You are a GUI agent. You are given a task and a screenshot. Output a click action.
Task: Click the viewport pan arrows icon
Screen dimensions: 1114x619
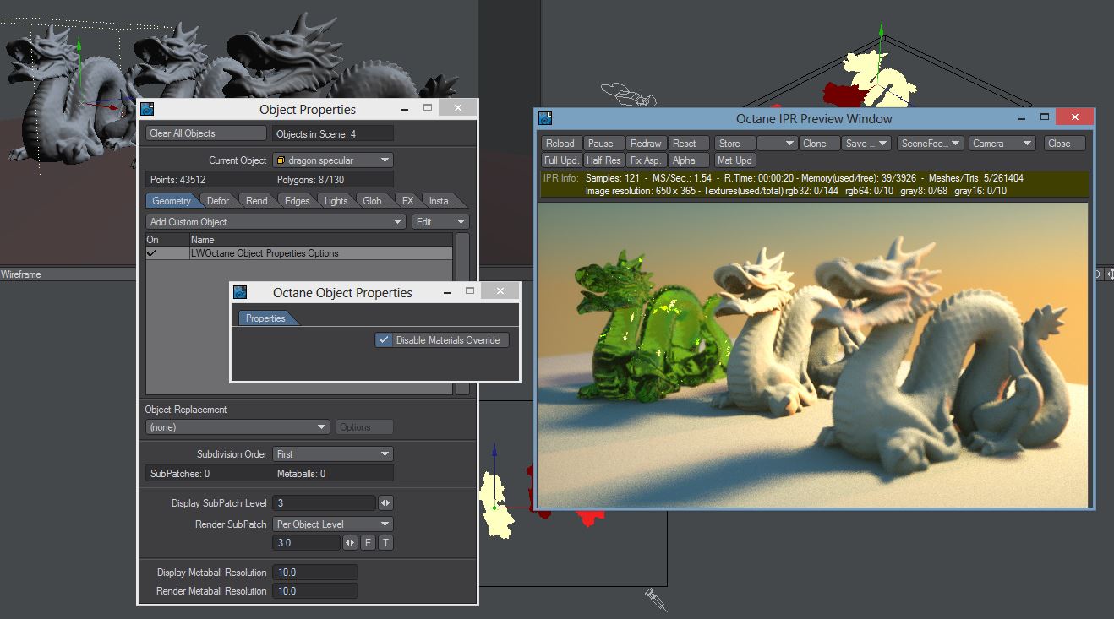coord(1109,274)
